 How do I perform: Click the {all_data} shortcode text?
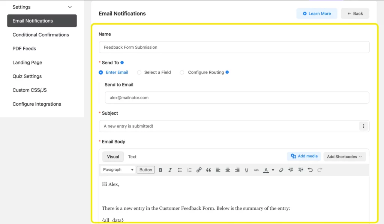coord(112,220)
